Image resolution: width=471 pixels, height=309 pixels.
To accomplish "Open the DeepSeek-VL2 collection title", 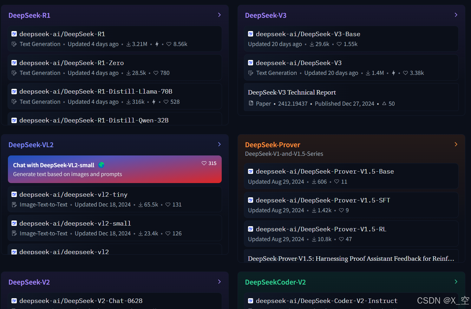I will click(31, 145).
